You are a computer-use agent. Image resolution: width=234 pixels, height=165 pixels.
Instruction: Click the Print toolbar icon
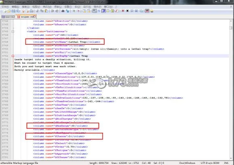pyautogui.click(x=31, y=11)
